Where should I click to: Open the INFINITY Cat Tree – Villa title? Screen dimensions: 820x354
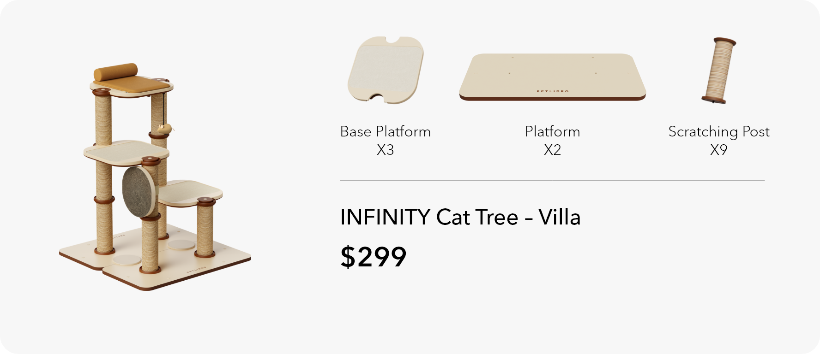tap(460, 217)
